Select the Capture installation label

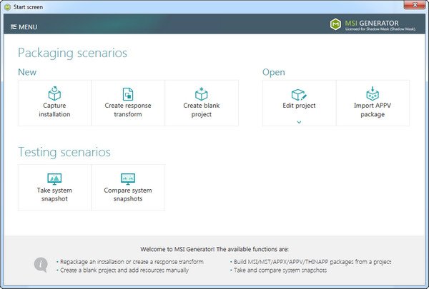pos(54,110)
